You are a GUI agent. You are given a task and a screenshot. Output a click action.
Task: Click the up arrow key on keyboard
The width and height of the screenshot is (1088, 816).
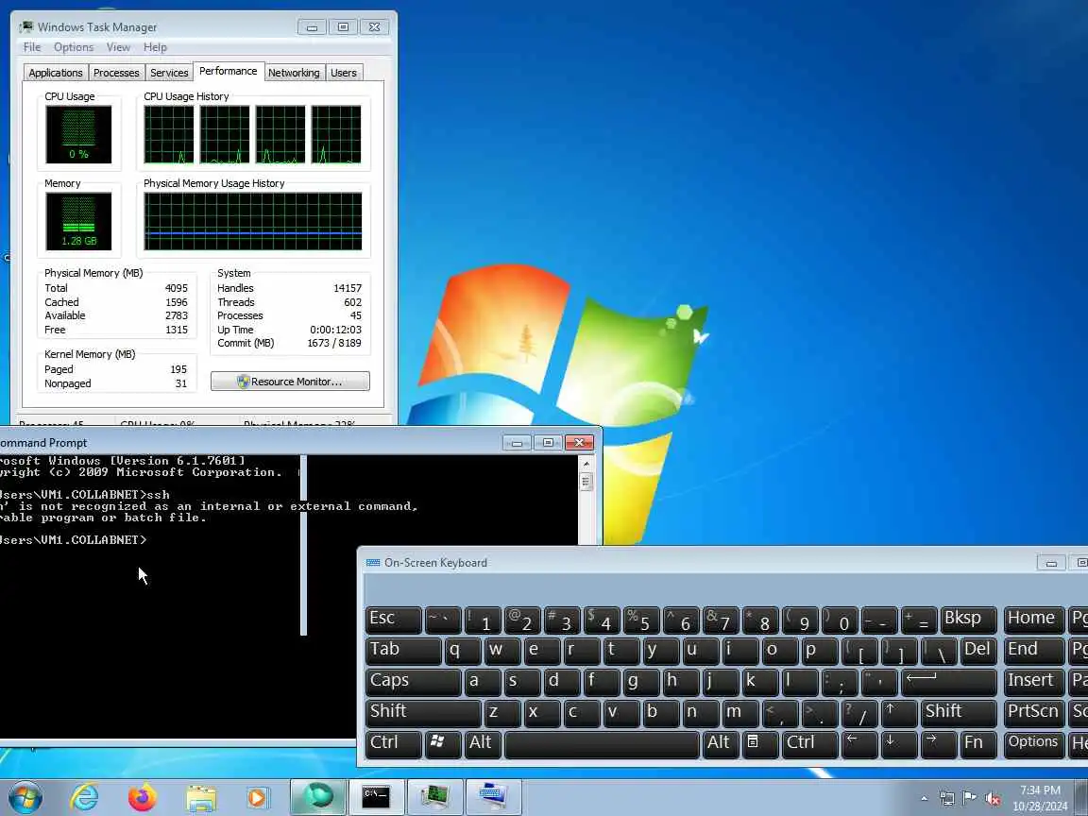point(898,713)
